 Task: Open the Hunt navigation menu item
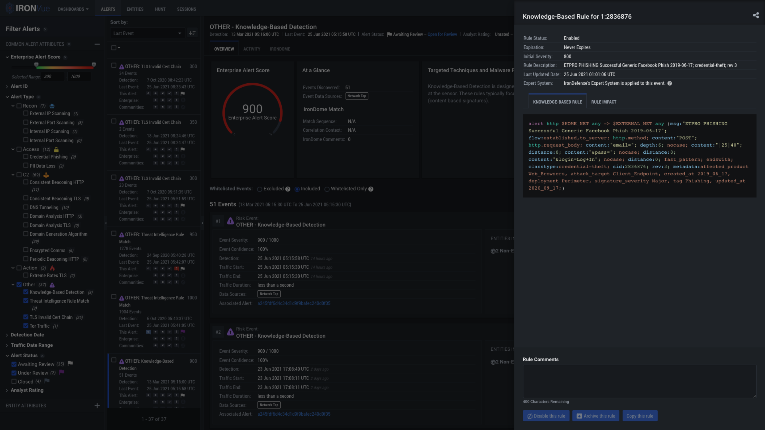160,9
